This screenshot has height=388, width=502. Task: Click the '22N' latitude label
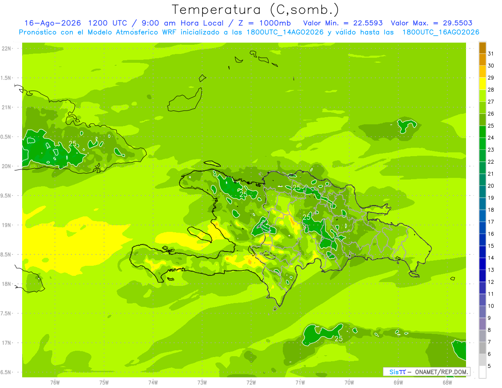click(6, 49)
